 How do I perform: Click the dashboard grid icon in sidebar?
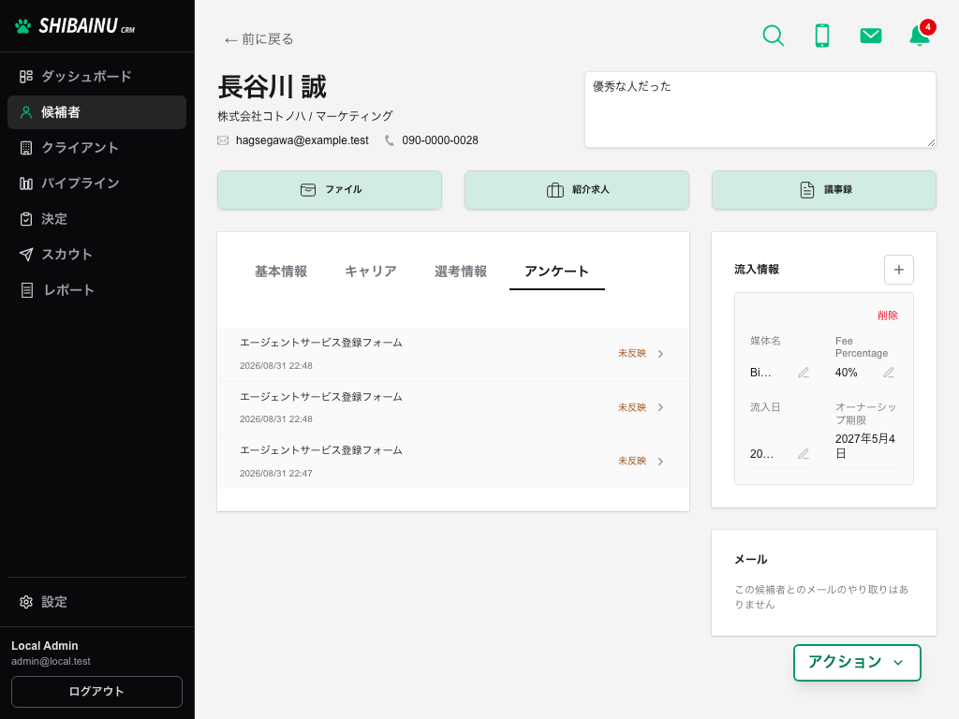[25, 77]
